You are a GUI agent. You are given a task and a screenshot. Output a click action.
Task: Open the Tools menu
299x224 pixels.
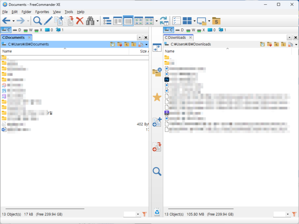(69, 12)
